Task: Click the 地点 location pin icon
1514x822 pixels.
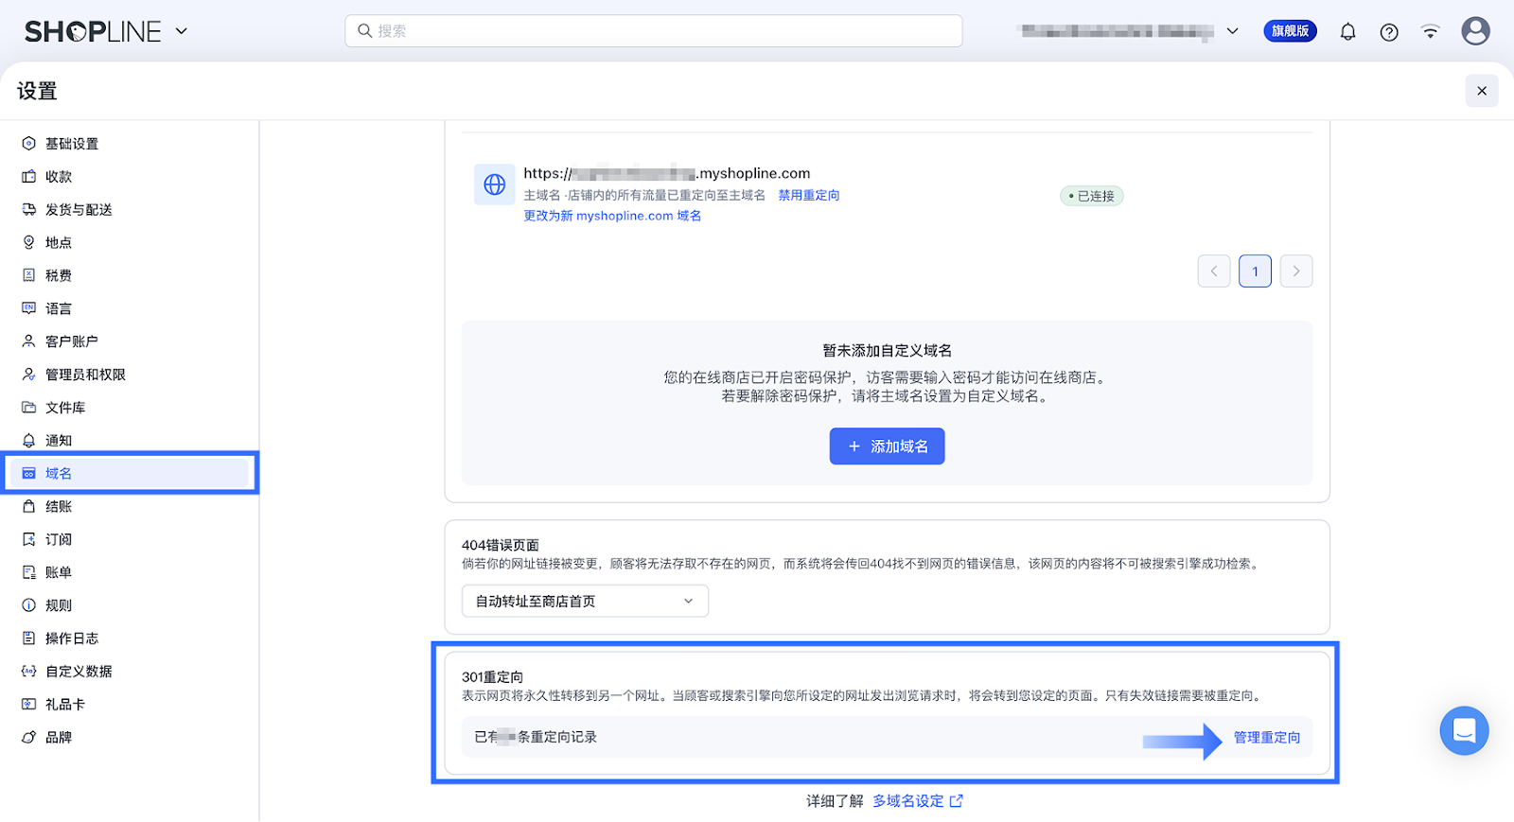Action: coord(29,242)
